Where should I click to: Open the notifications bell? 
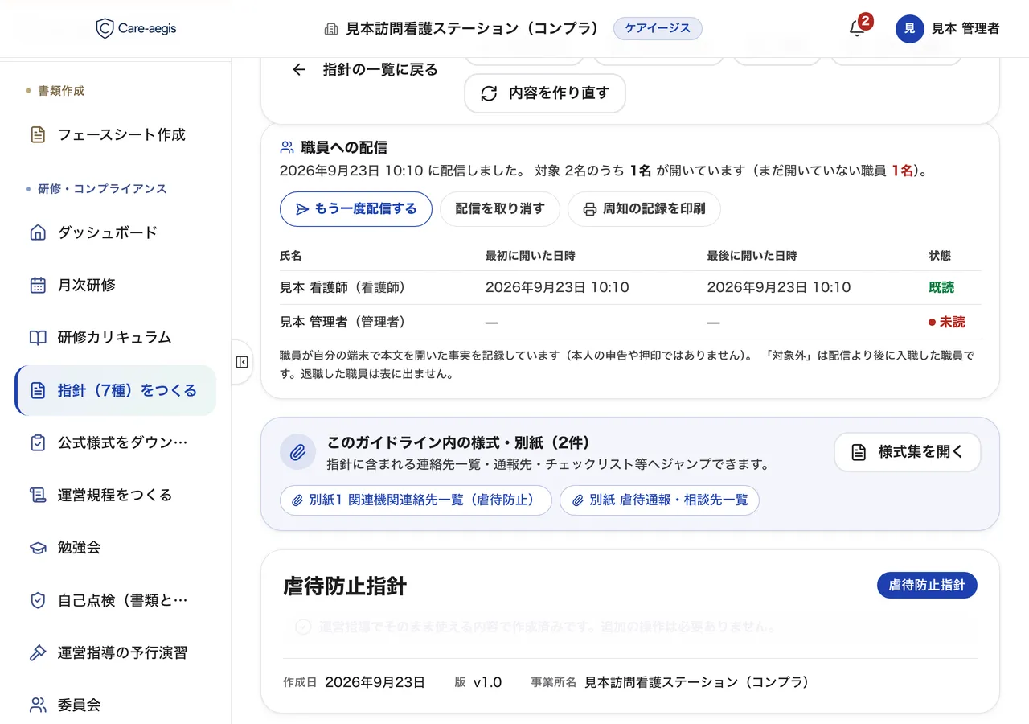(x=857, y=29)
